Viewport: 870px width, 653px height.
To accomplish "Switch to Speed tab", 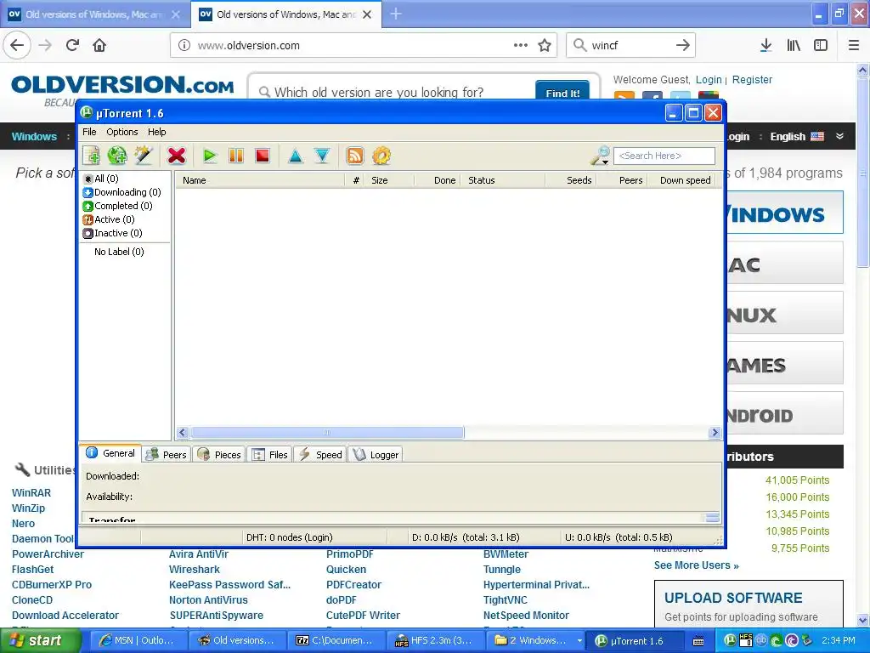I will pyautogui.click(x=320, y=455).
